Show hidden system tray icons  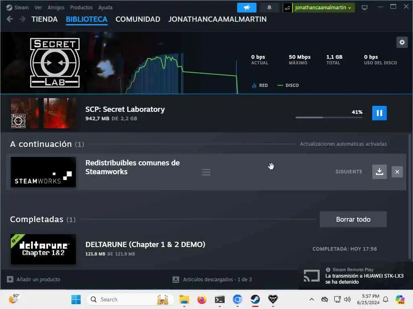[x=312, y=299]
